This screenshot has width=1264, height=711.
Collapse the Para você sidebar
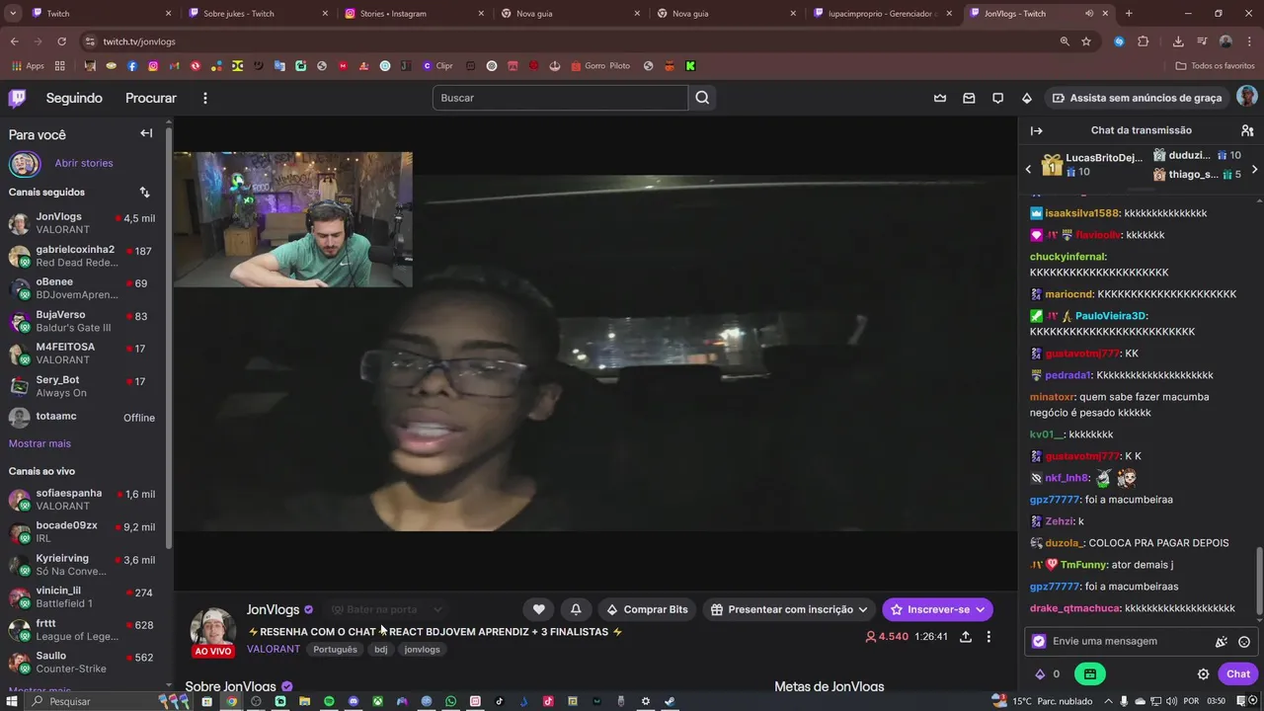click(x=146, y=133)
